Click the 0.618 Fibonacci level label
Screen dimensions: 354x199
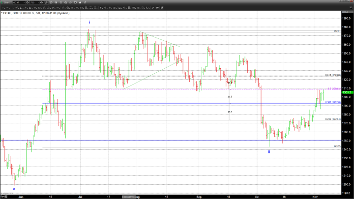(x=333, y=75)
